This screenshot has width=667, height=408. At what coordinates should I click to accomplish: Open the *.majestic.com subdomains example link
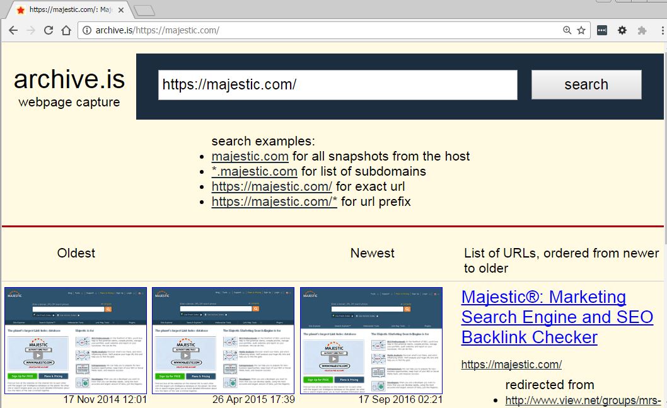point(254,171)
